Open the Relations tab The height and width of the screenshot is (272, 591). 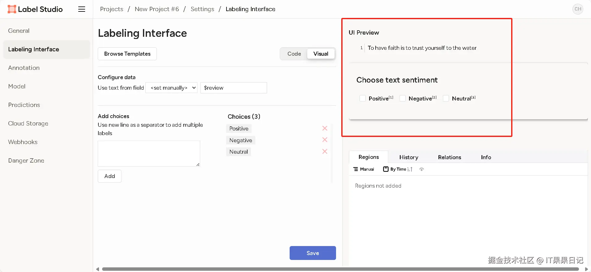coord(449,157)
